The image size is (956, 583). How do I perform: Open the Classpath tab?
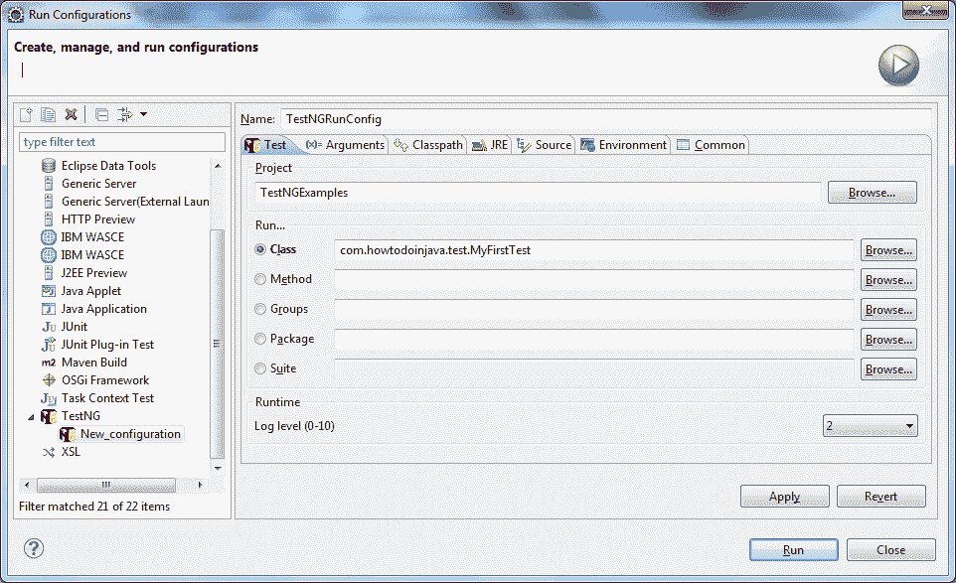point(428,145)
